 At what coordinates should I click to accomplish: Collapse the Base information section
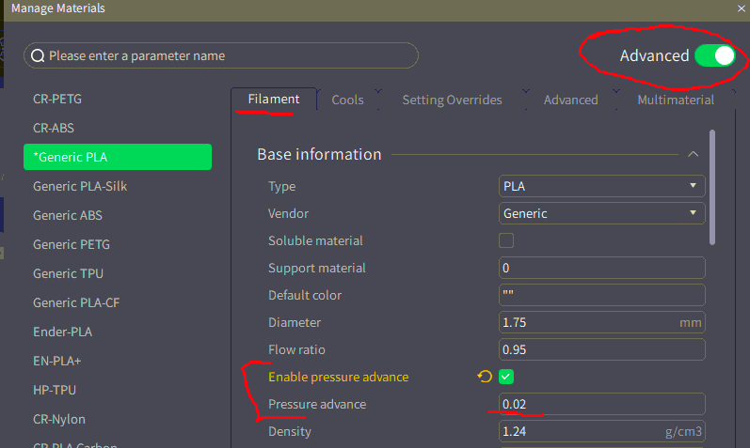pyautogui.click(x=694, y=154)
